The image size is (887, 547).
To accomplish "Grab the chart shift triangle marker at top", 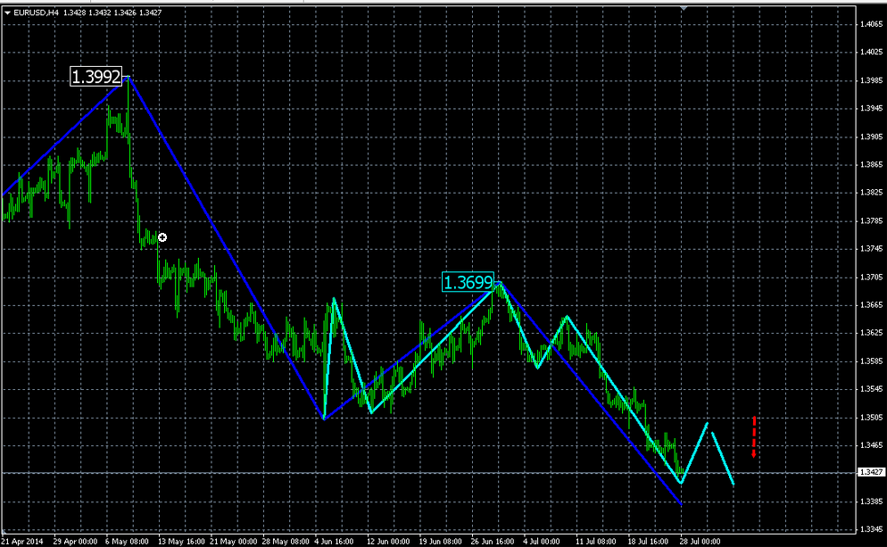I will (x=684, y=9).
